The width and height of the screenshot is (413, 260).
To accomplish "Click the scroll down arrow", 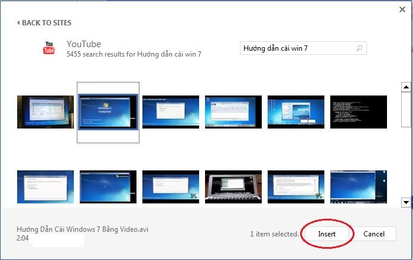I will coord(406,202).
